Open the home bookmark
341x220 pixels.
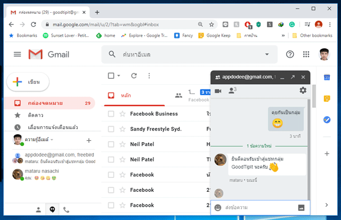(105, 36)
